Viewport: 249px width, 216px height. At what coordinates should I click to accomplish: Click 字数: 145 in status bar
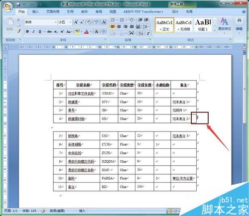[29, 211]
